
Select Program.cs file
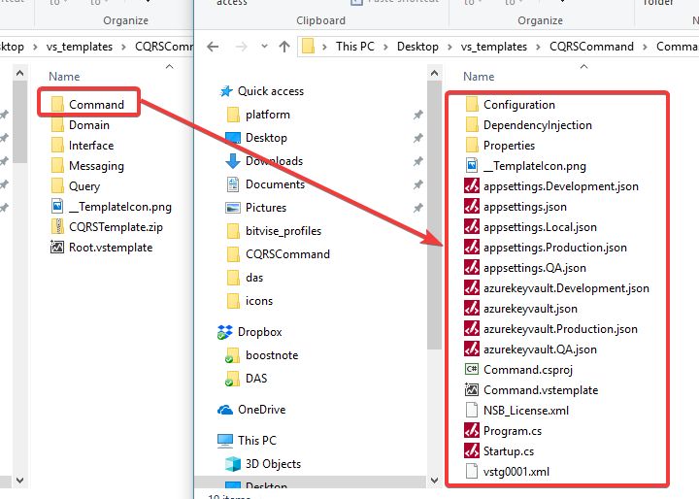point(503,431)
